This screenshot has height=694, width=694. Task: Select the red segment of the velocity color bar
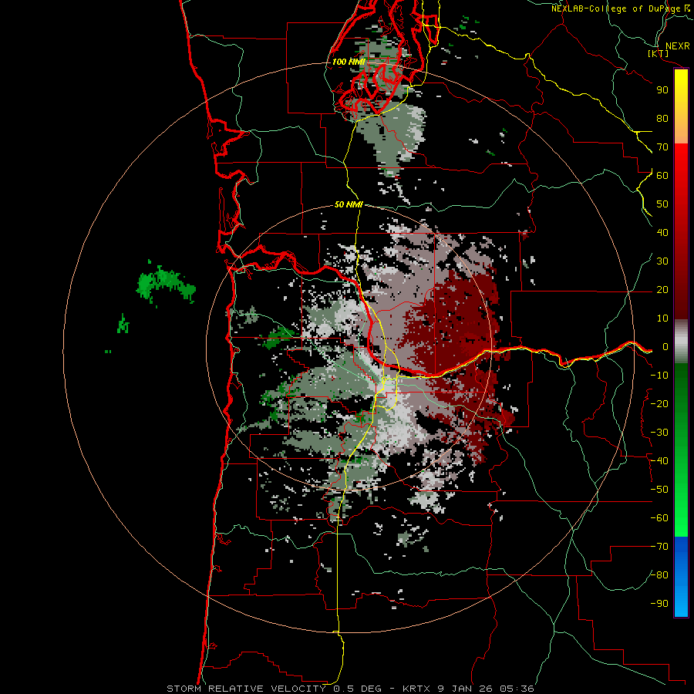pos(681,230)
